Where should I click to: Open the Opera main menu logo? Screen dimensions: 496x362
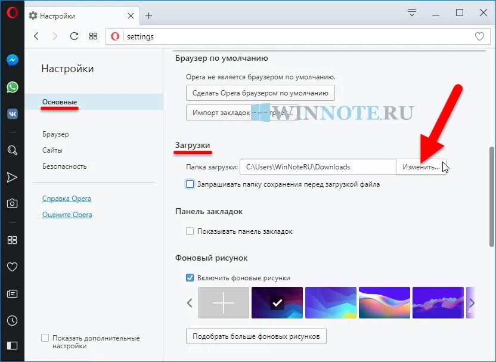coord(12,13)
